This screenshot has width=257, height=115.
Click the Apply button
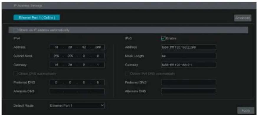pyautogui.click(x=246, y=111)
